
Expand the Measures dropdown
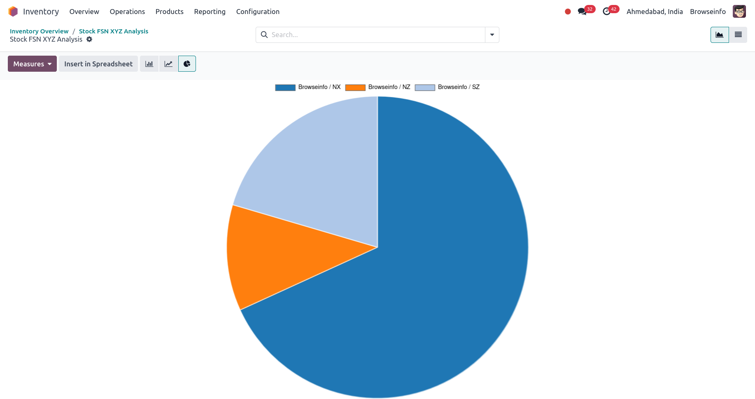point(32,64)
